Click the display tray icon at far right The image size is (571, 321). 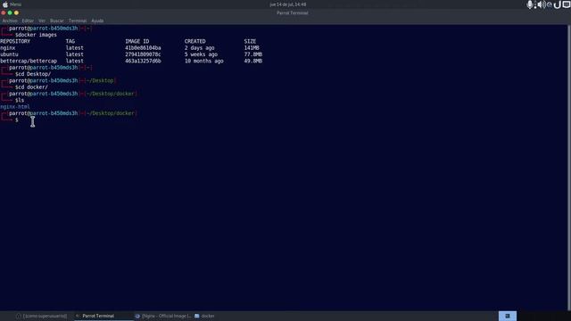567,4
